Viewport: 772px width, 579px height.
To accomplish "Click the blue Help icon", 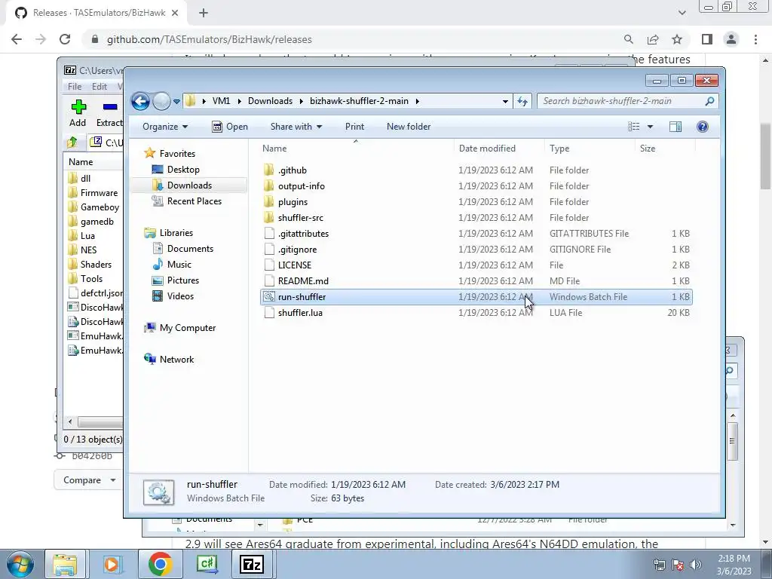I will 703,127.
